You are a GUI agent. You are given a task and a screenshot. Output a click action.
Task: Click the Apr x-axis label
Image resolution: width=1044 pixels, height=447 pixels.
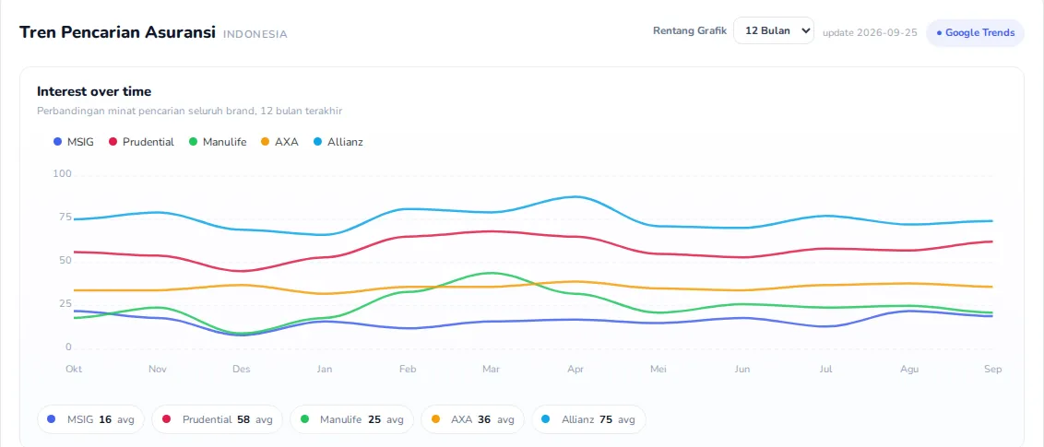coord(575,370)
